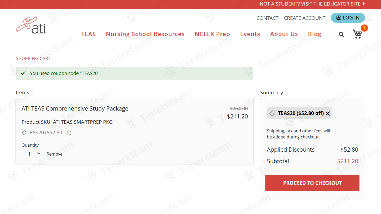This screenshot has width=381, height=214.
Task: Visit the Blog page
Action: [x=315, y=34]
